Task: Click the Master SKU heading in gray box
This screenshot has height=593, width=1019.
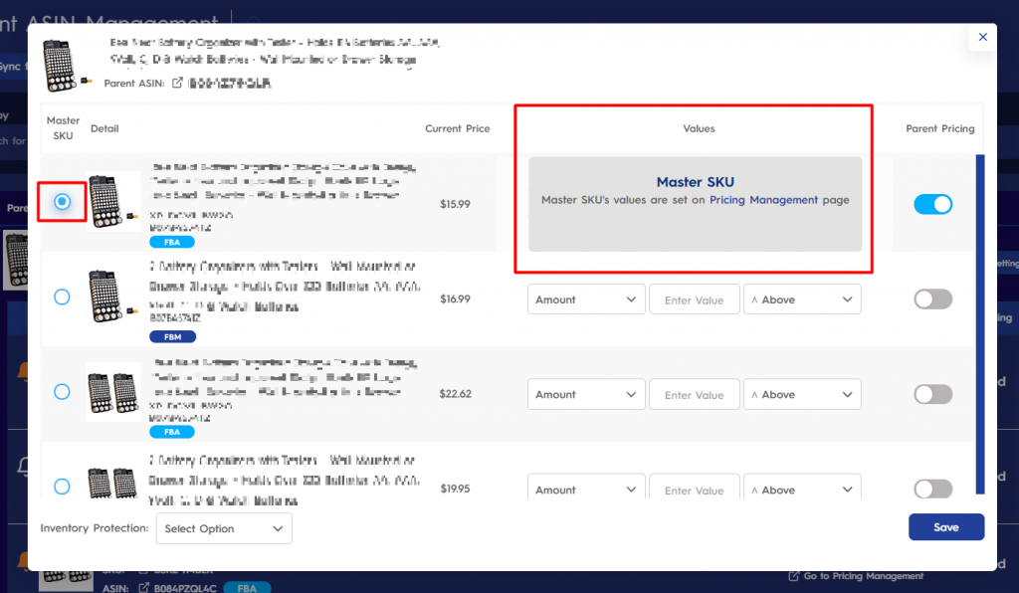Action: [x=695, y=182]
